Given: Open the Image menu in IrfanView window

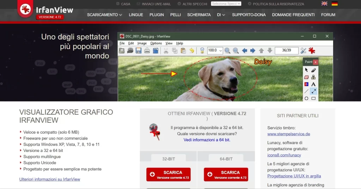Looking at the screenshot, I should pyautogui.click(x=142, y=43).
